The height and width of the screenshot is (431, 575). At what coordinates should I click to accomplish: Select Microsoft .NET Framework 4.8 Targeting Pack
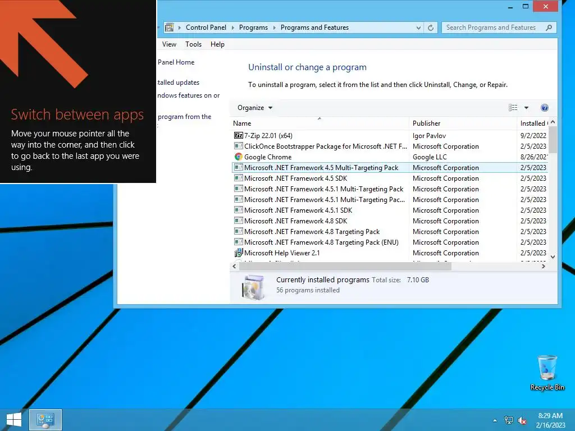(x=390, y=232)
